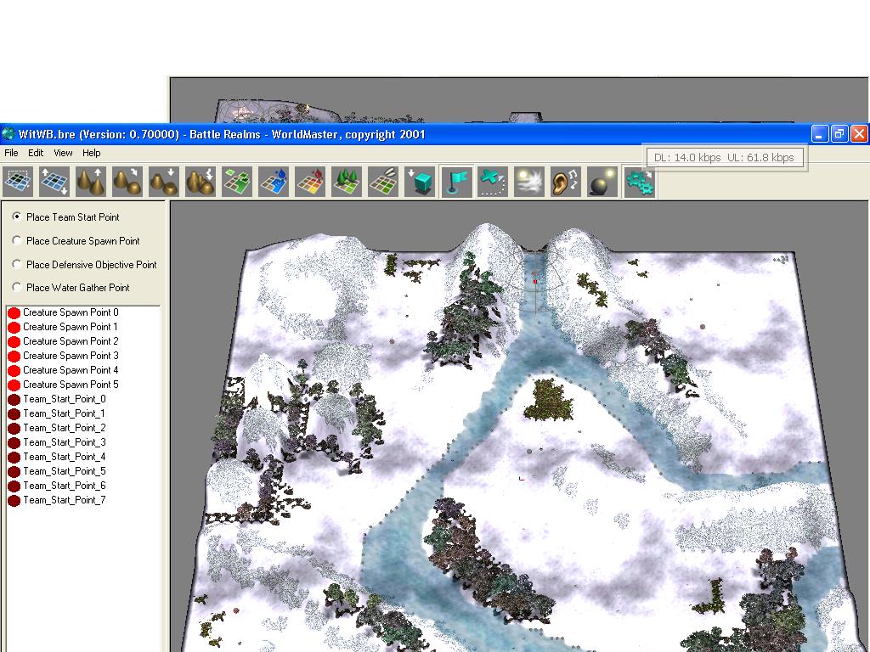Select Creature Spawn Point 3 in list
Viewport: 870px width, 652px height.
pyautogui.click(x=63, y=356)
